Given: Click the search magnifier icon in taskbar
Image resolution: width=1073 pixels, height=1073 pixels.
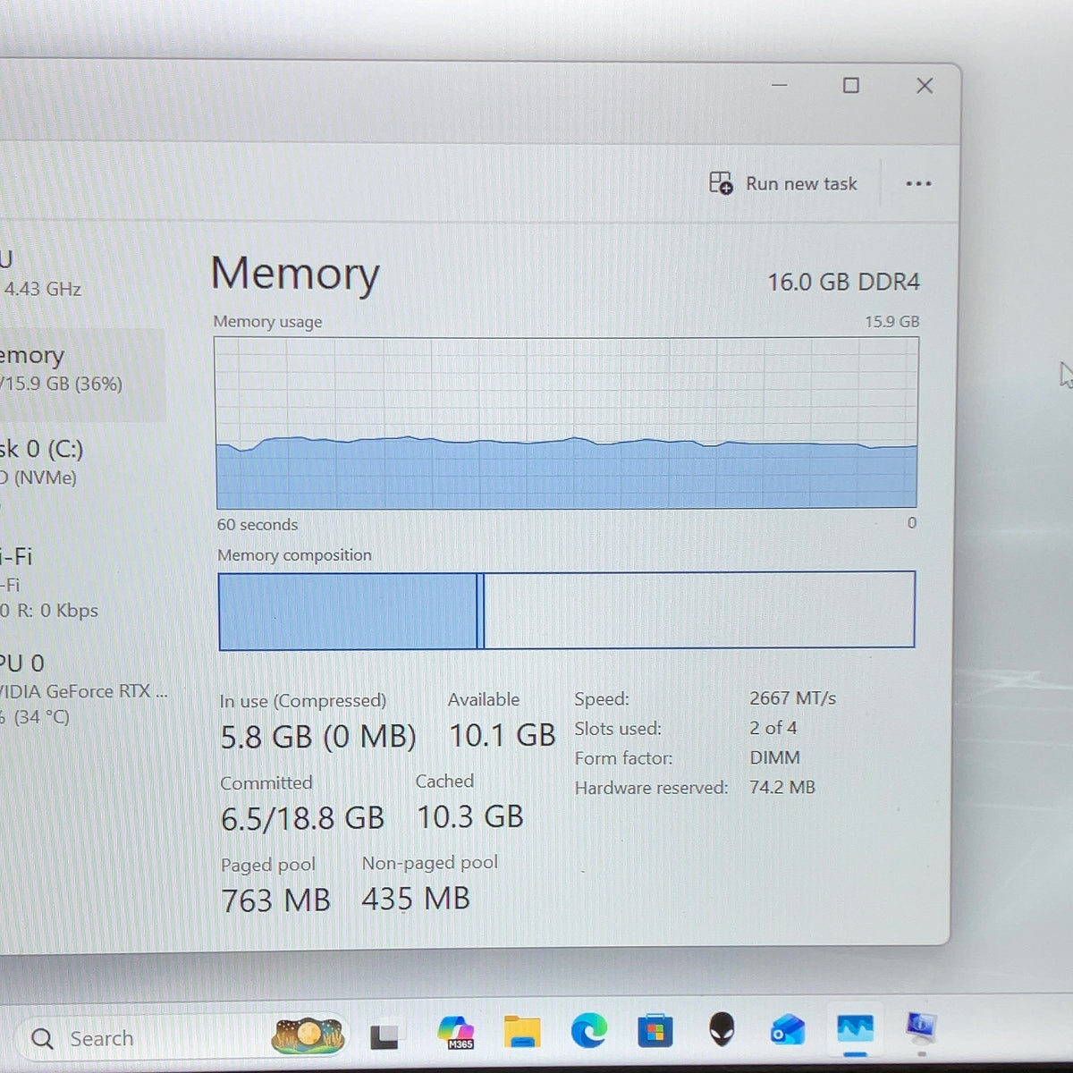Looking at the screenshot, I should click(42, 1038).
